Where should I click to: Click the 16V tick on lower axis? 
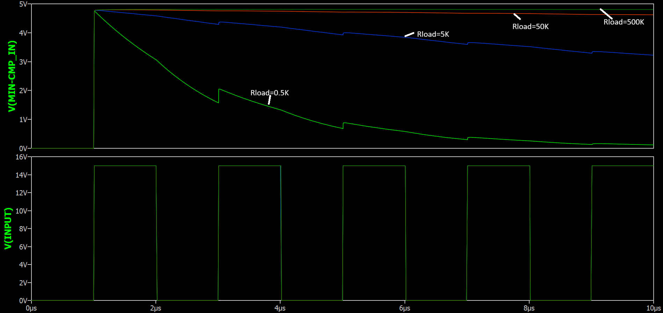pyautogui.click(x=21, y=157)
